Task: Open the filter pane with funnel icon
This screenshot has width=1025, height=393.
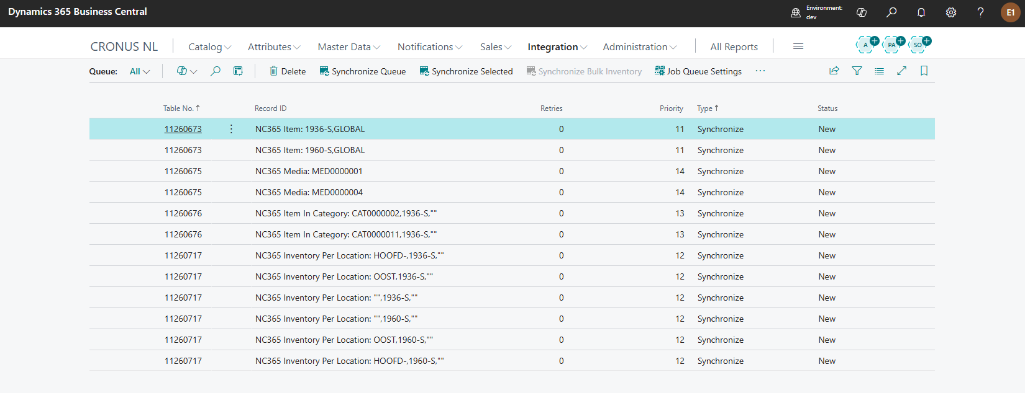Action: pos(857,71)
